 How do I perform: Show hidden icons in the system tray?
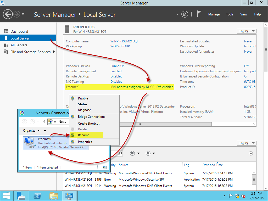(x=224, y=196)
